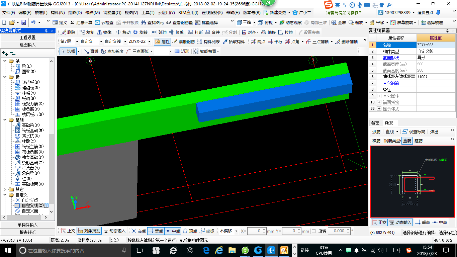Select the 偏移 offset tool
Image resolution: width=457 pixels, height=257 pixels.
268,32
